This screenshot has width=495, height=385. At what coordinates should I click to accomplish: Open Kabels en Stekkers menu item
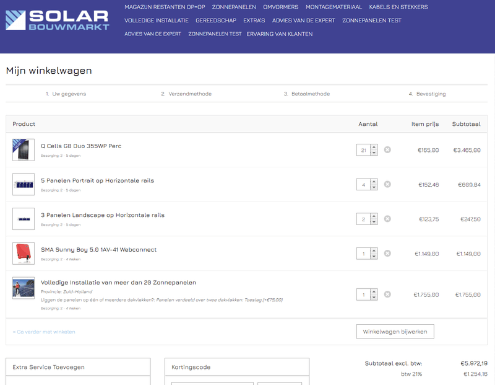398,7
